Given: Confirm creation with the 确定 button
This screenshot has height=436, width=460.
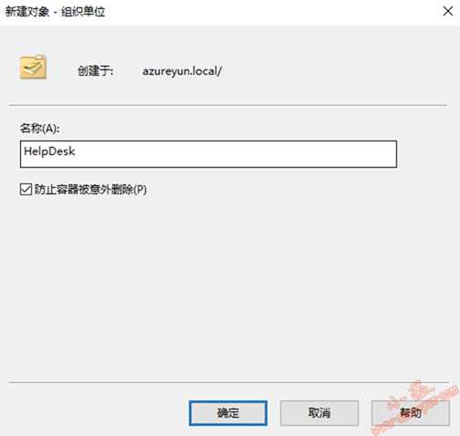Looking at the screenshot, I should coord(228,413).
